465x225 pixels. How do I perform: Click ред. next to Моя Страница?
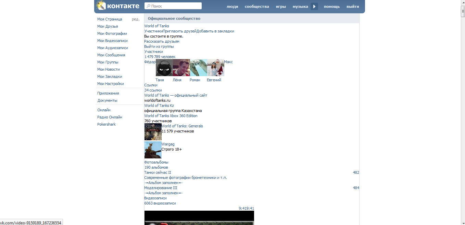[136, 19]
